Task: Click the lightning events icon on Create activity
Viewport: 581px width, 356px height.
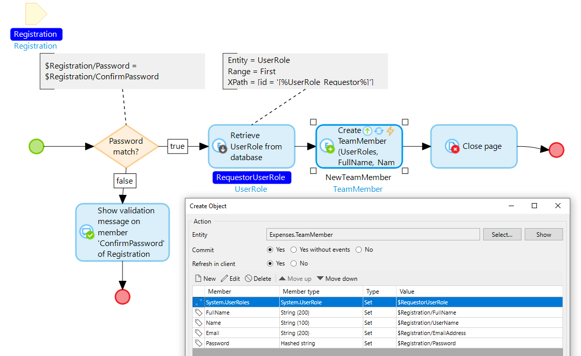Action: tap(390, 130)
